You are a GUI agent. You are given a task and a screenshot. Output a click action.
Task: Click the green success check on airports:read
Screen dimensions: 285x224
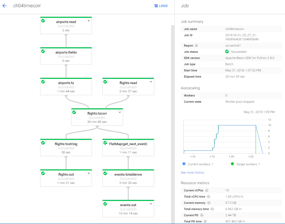[43, 21]
